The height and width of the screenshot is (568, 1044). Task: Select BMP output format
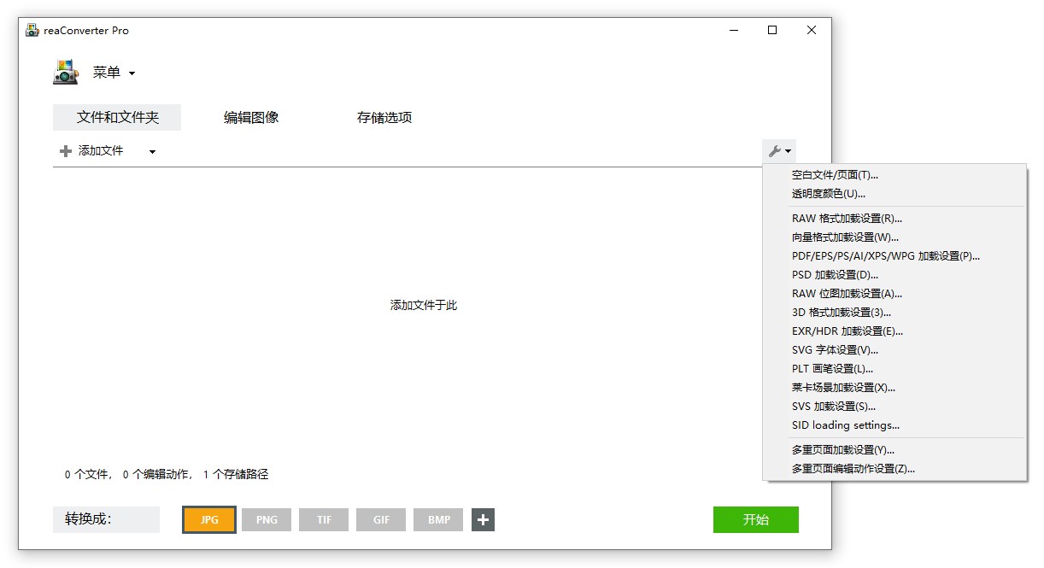439,519
